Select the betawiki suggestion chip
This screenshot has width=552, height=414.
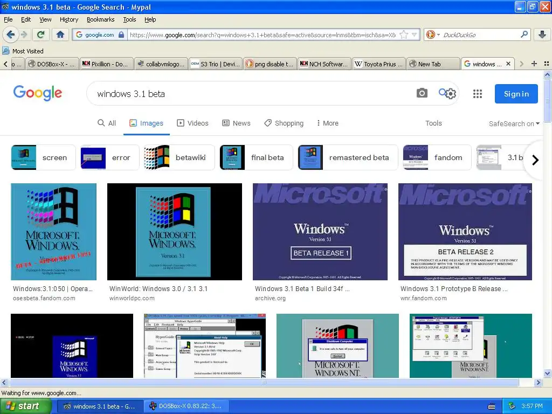pyautogui.click(x=179, y=157)
